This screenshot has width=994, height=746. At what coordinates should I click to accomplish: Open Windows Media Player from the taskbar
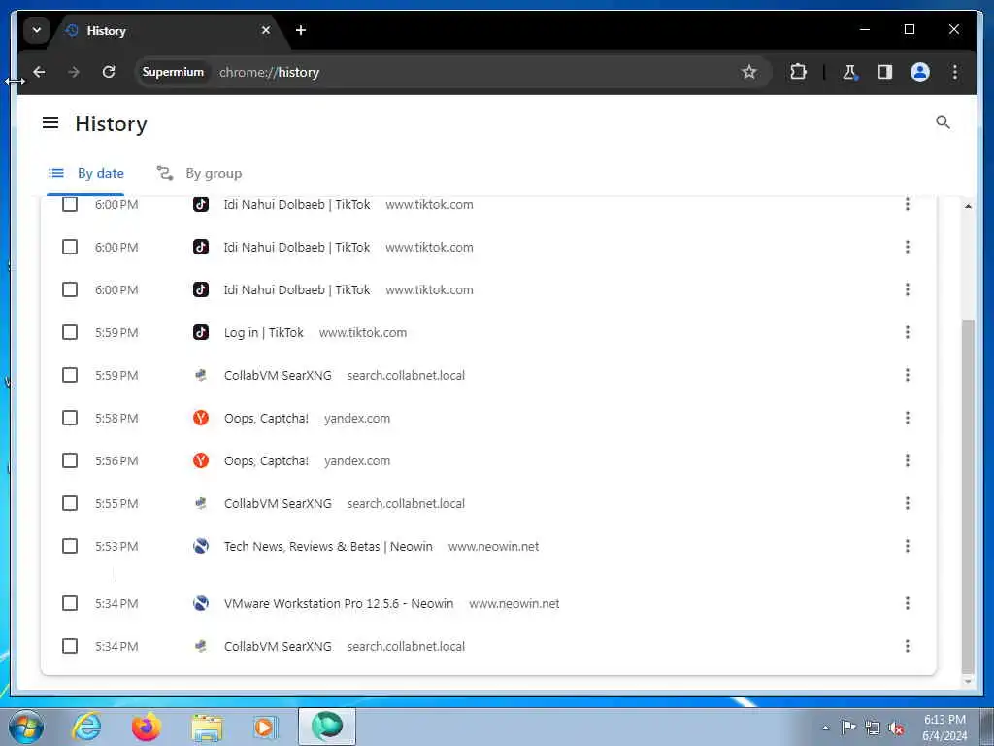(x=264, y=727)
